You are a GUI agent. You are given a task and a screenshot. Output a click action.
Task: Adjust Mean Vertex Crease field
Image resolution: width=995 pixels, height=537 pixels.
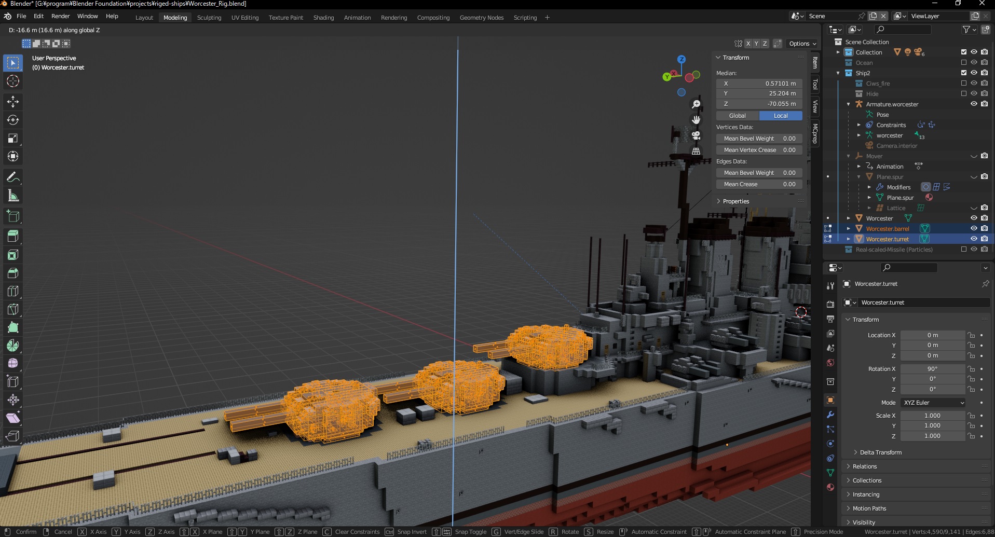(759, 150)
